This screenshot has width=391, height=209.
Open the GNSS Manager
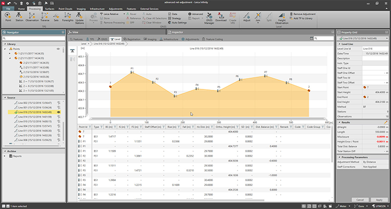tap(208, 19)
